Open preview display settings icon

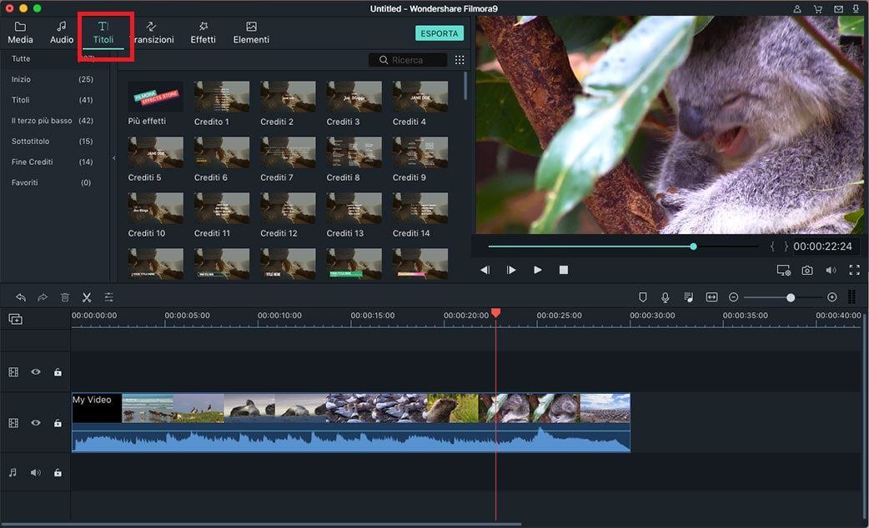pos(784,270)
